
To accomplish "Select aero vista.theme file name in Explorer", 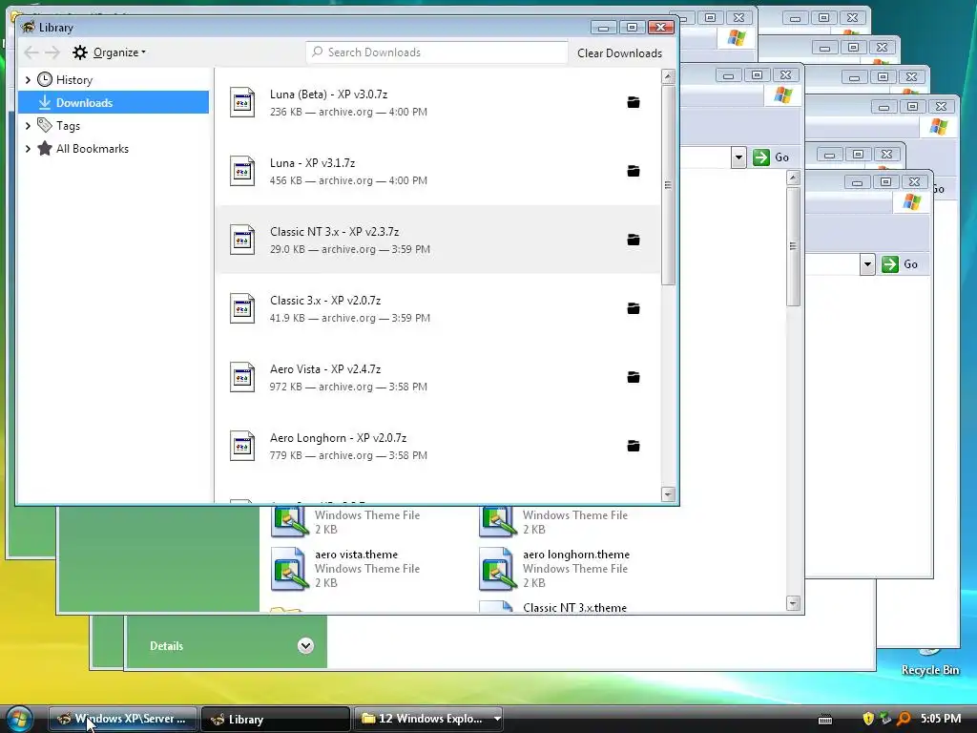I will tap(356, 555).
